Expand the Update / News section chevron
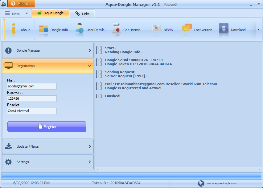The height and width of the screenshot is (188, 263). pyautogui.click(x=90, y=146)
